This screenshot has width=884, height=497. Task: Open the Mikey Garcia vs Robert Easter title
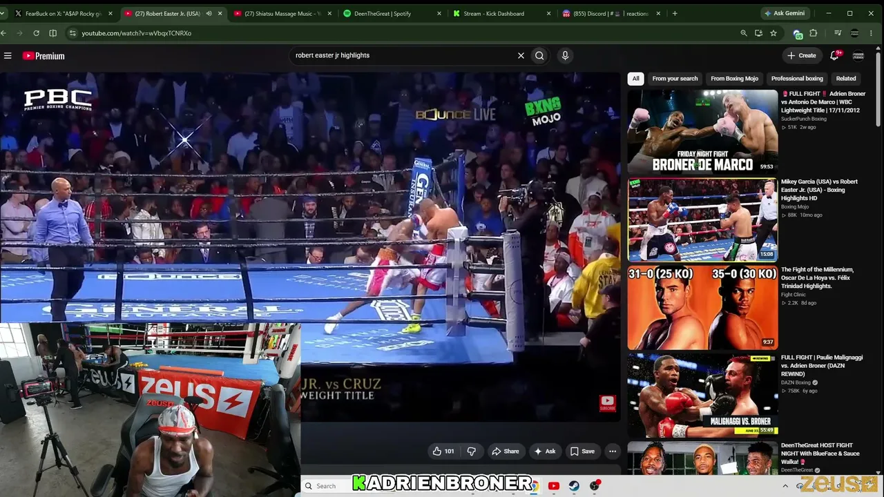tap(819, 190)
